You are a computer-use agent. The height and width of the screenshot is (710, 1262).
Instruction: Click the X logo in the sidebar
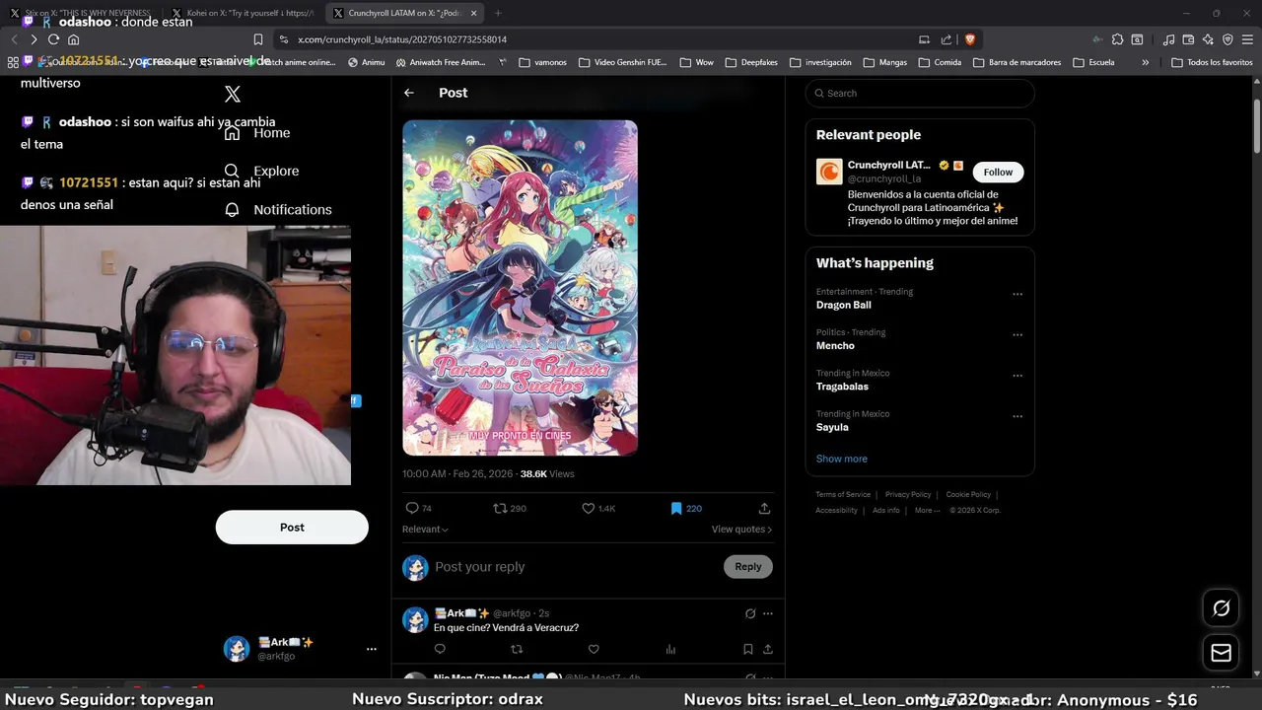[233, 94]
